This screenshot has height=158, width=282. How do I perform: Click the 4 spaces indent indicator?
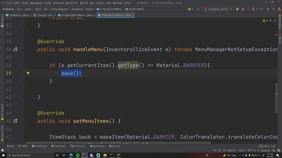264,151
